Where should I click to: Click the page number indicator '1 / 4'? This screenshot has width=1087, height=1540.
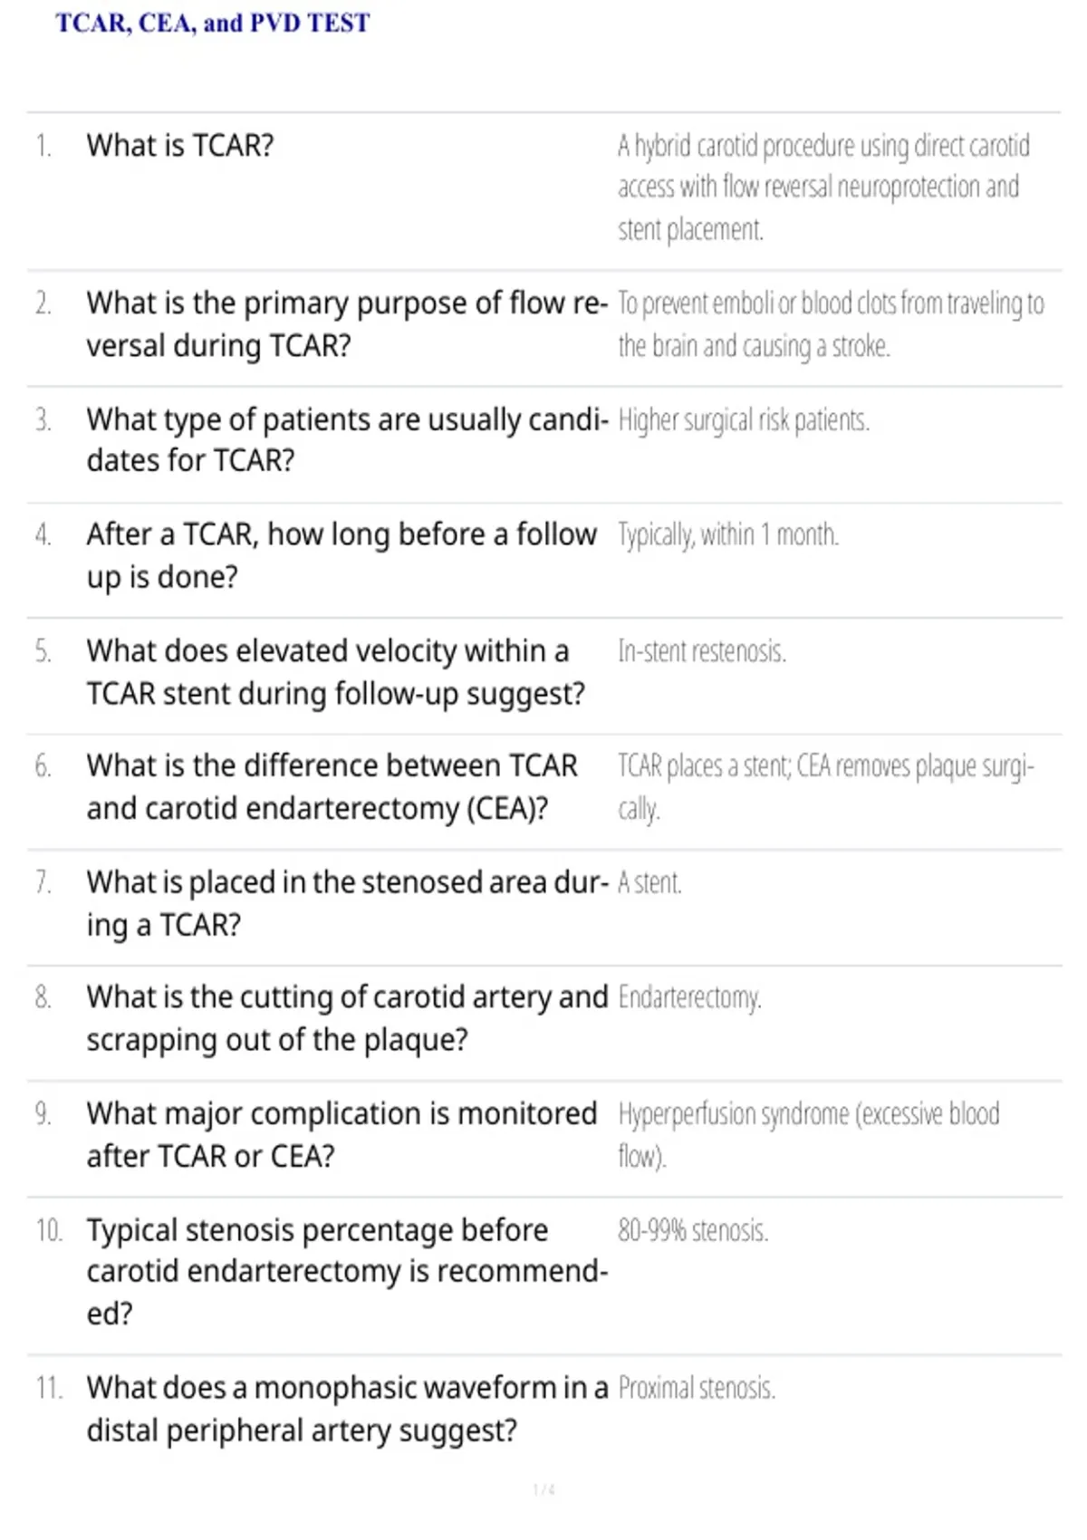[x=543, y=1489]
